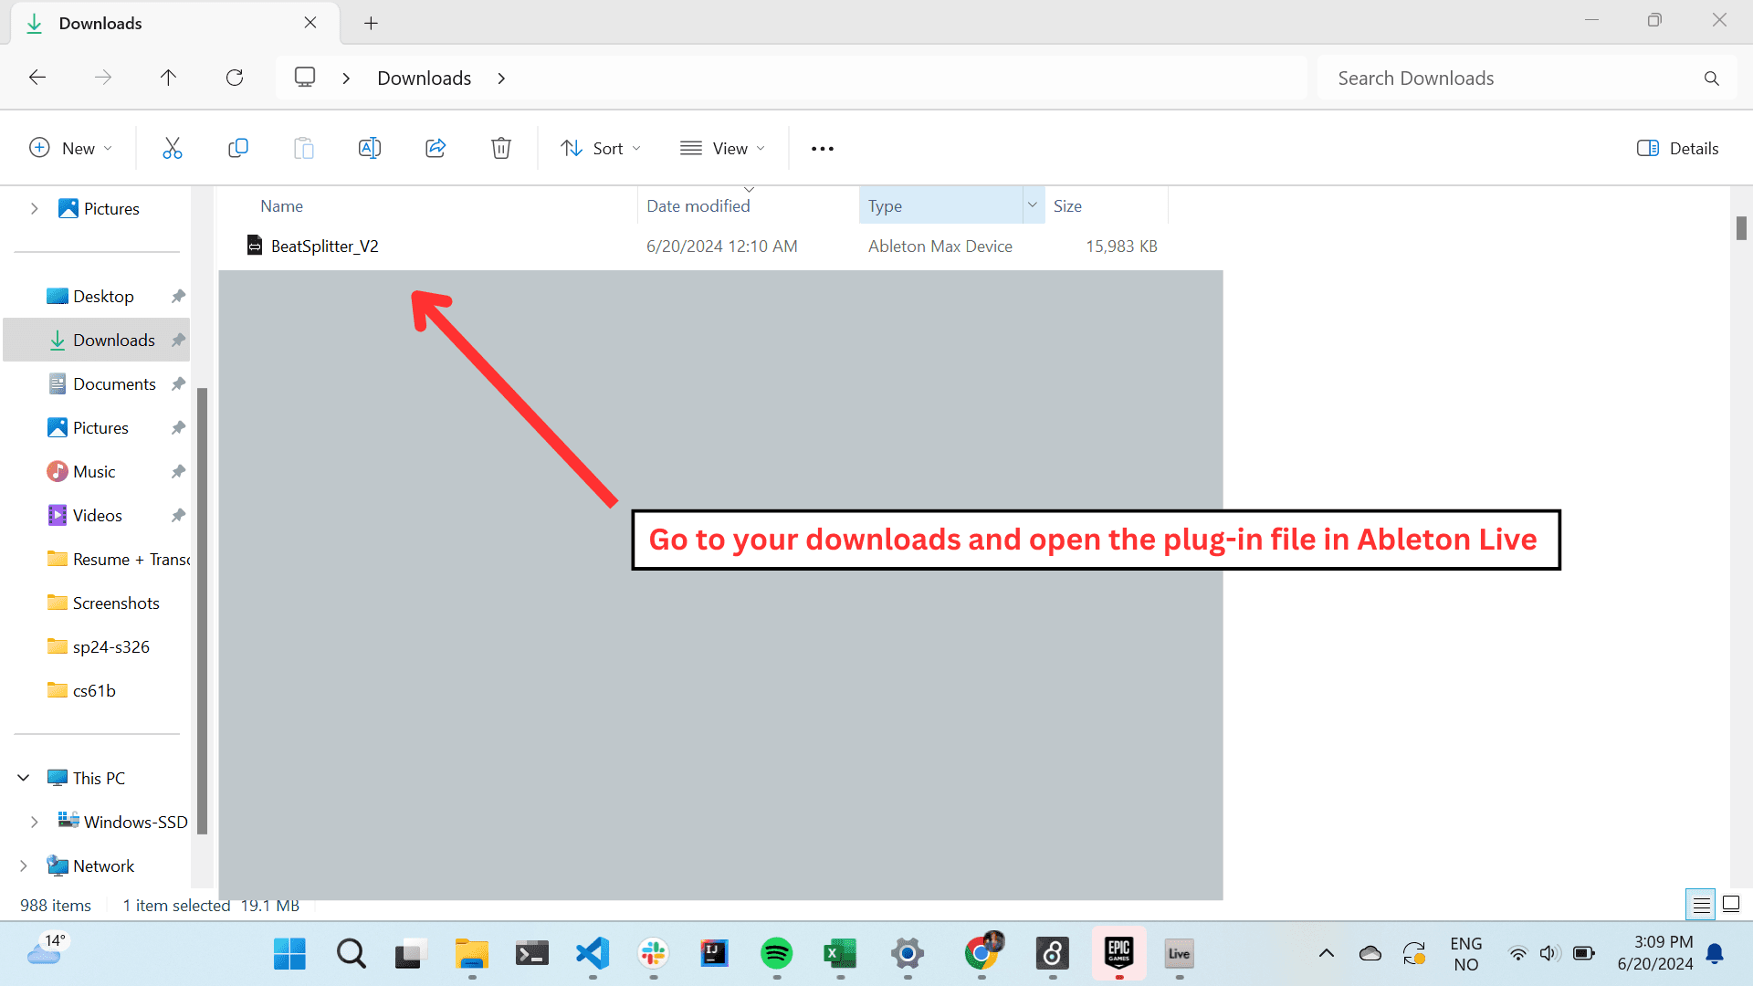Click the share/export toolbar icon
Viewport: 1753px width, 986px height.
pyautogui.click(x=436, y=147)
